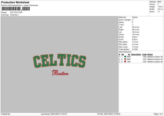Click the design name CELTICS 3,8IN
This screenshot has width=164, height=116.
pos(16,12)
